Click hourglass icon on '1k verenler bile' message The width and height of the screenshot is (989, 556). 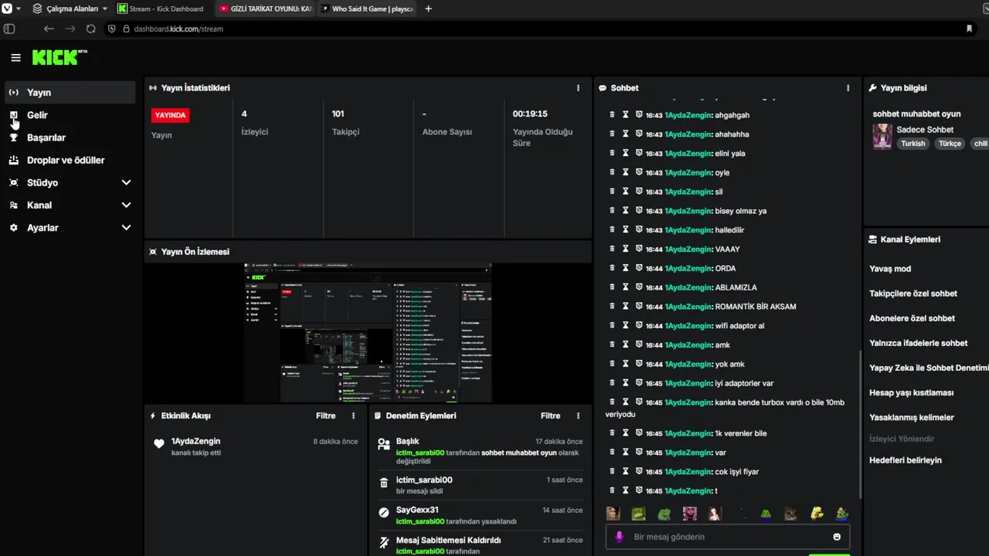click(626, 432)
